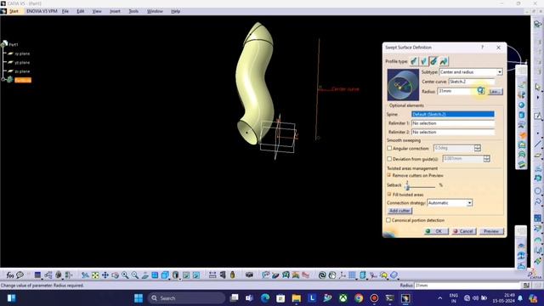Click the Measure Between icon
The width and height of the screenshot is (544, 306).
pyautogui.click(x=212, y=275)
